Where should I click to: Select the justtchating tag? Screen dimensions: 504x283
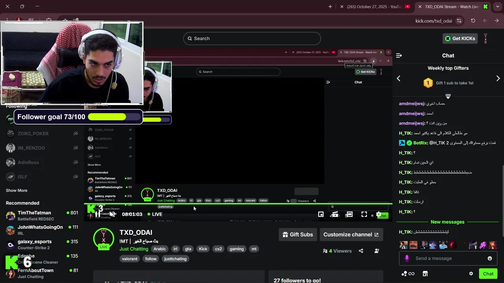175,259
